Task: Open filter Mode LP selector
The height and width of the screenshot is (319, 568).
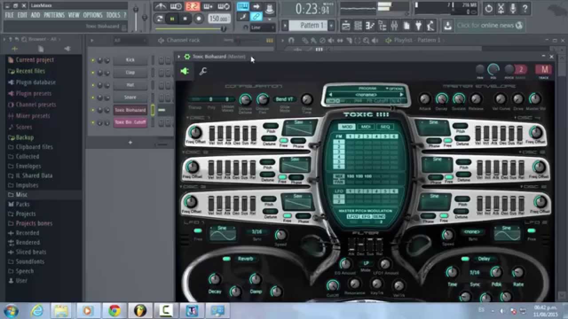Action: pyautogui.click(x=366, y=263)
